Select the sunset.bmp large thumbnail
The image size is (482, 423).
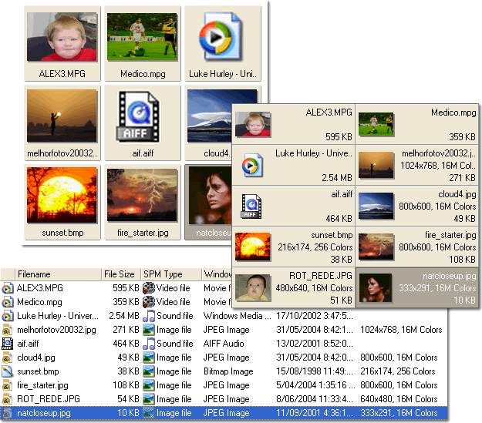pyautogui.click(x=62, y=196)
